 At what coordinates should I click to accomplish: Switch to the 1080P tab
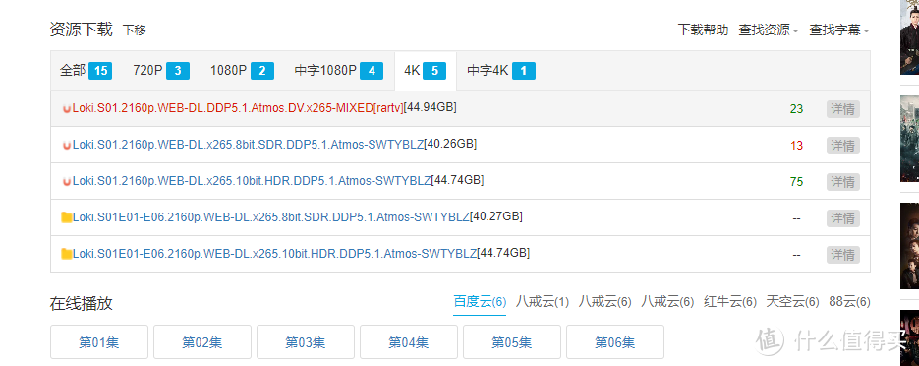click(x=242, y=71)
